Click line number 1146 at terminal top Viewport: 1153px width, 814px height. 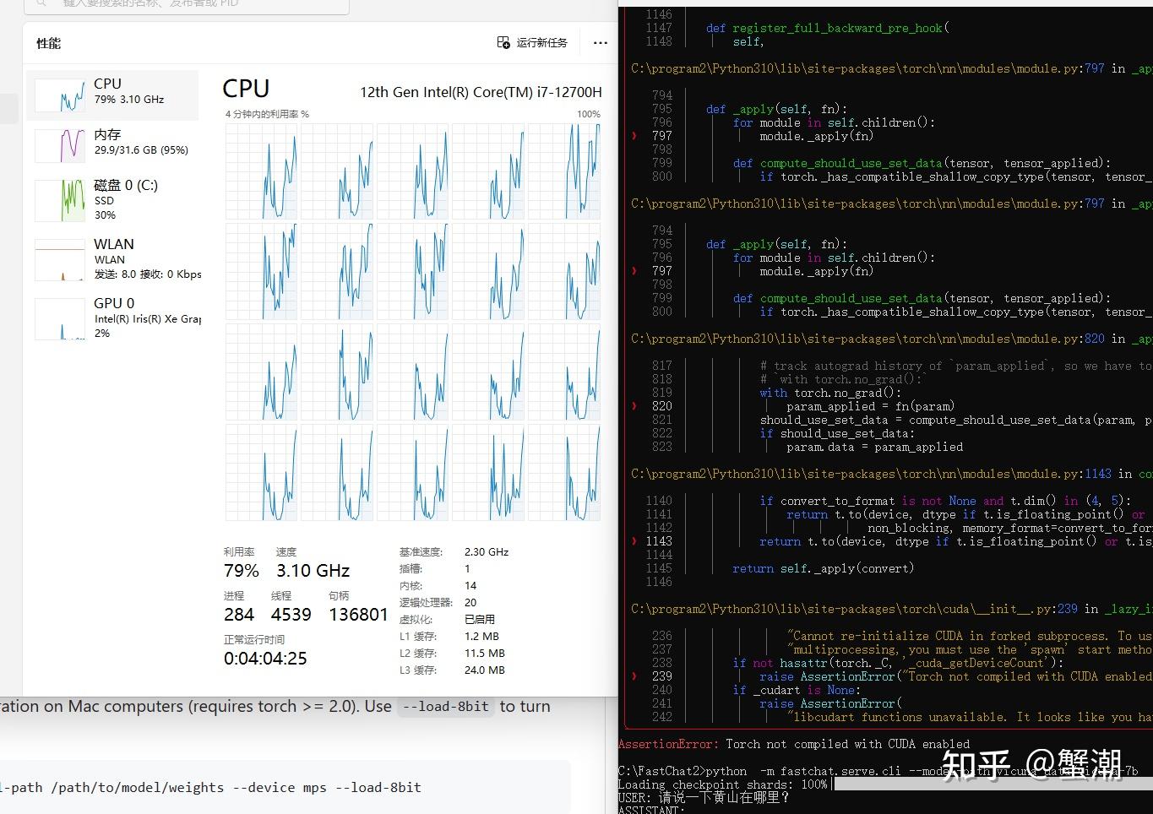[659, 14]
